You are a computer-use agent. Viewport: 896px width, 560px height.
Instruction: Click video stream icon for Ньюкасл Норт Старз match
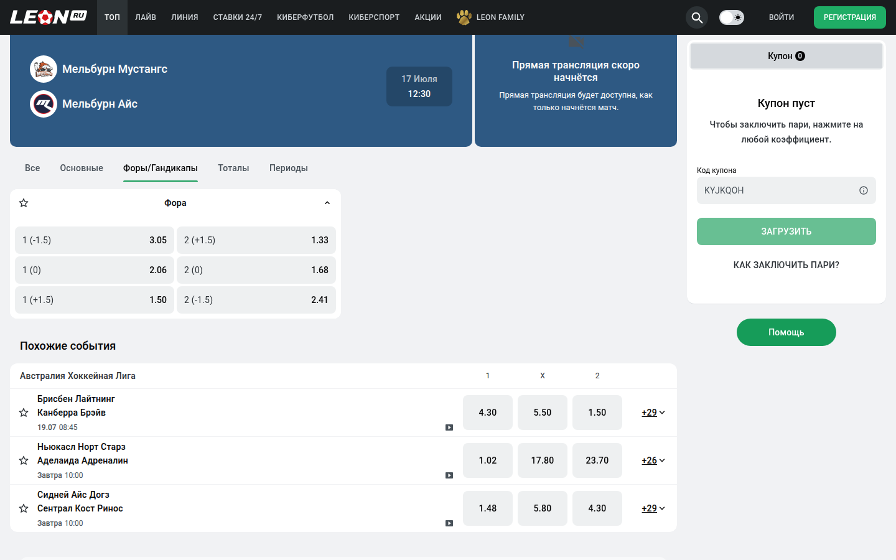click(x=449, y=475)
